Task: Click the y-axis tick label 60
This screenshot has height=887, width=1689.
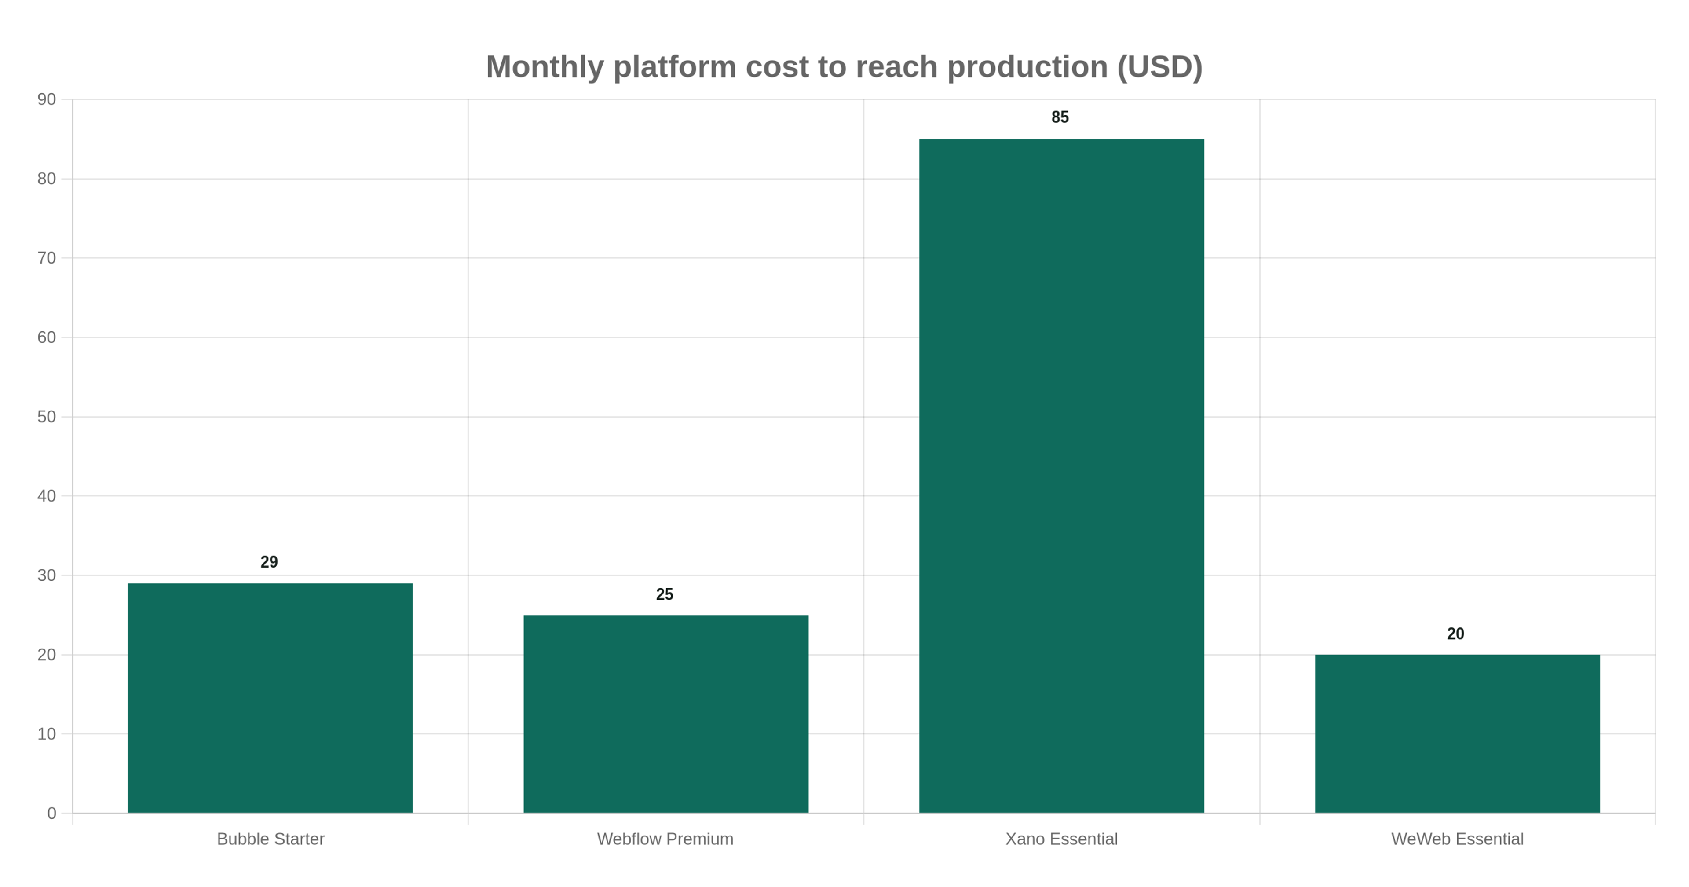Action: pos(47,337)
